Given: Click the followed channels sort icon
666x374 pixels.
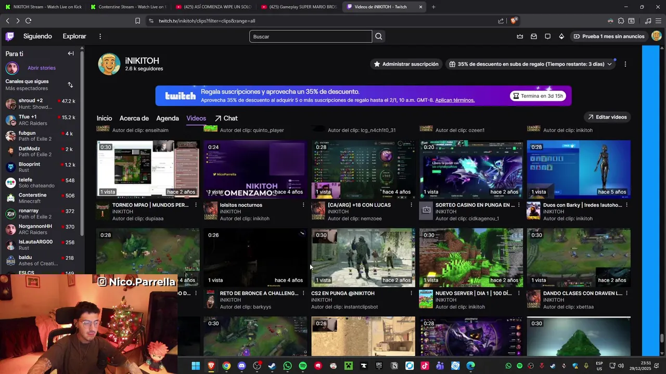Looking at the screenshot, I should point(70,85).
